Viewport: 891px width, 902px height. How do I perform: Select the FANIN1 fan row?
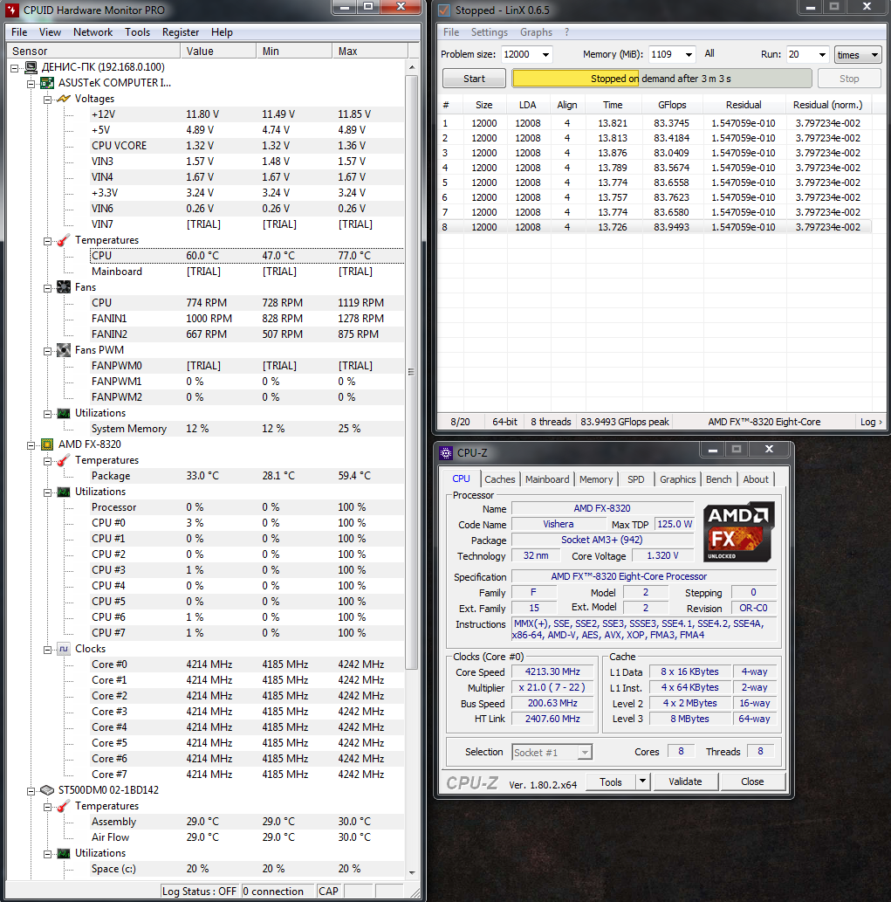(247, 319)
